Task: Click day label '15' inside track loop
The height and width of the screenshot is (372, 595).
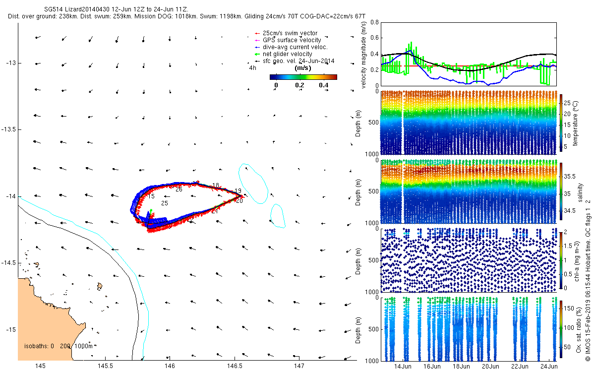Action: pyautogui.click(x=151, y=196)
